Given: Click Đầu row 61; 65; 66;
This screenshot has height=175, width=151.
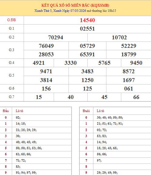Looking at the screenshot, I should [x=23, y=154].
